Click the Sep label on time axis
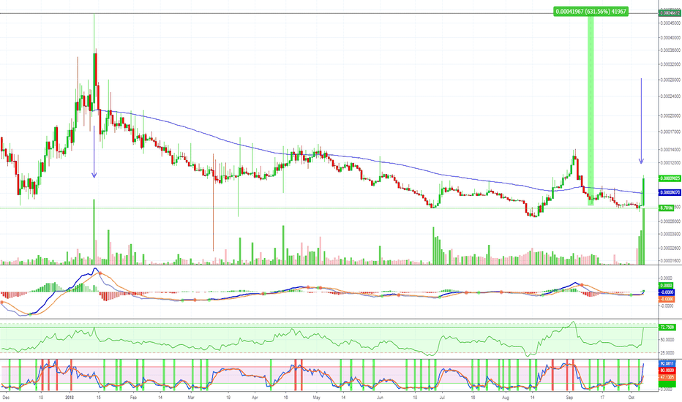This screenshot has width=682, height=402. [569, 398]
